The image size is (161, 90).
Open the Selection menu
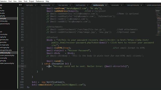click(x=3, y=1)
